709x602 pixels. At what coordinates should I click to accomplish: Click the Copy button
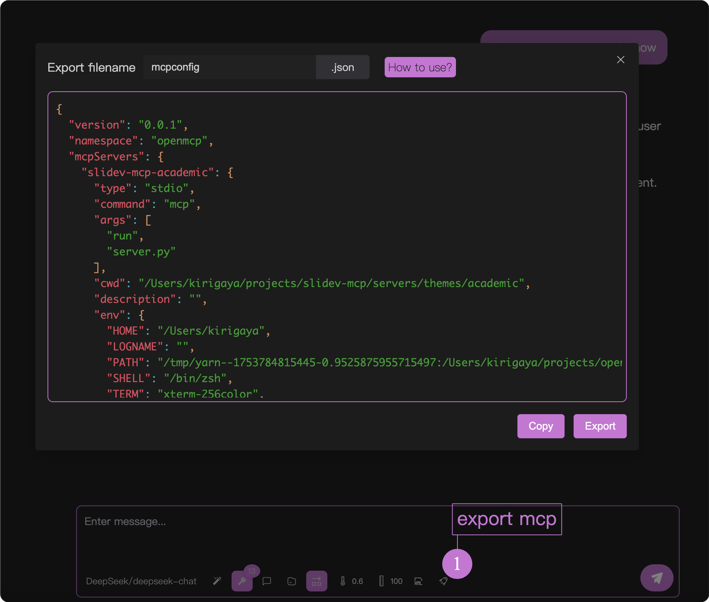coord(540,426)
